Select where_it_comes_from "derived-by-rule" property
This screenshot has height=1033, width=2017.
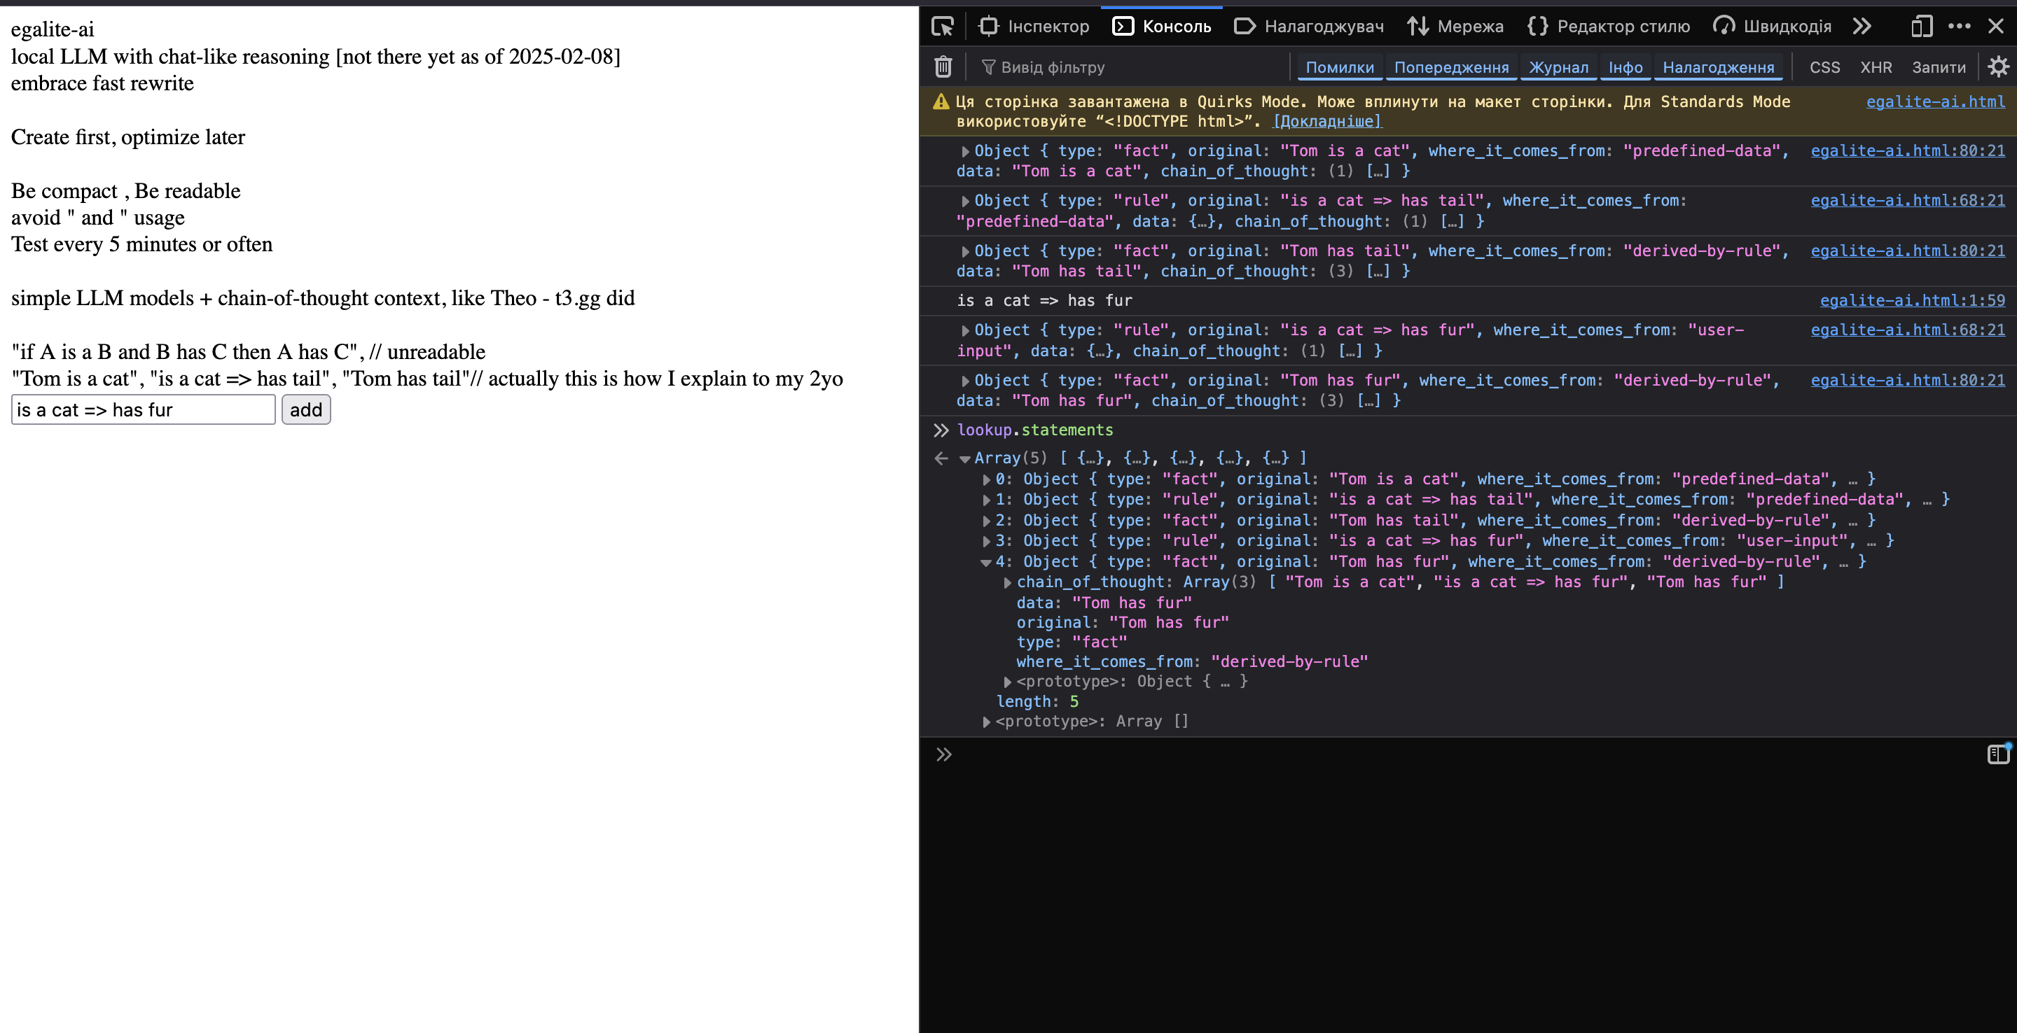1192,662
